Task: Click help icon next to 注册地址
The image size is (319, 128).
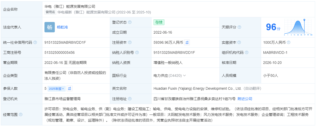Action: point(130,99)
